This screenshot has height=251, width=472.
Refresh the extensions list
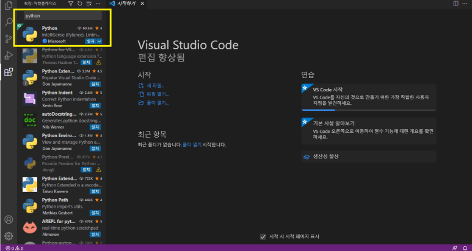80,4
